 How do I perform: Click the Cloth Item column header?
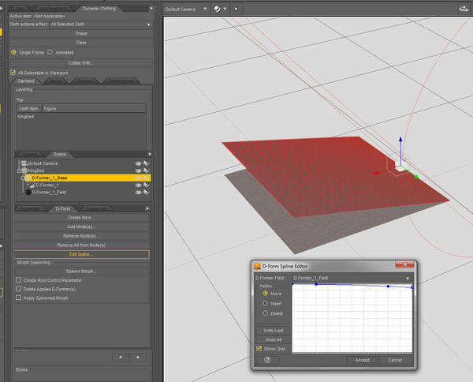28,108
